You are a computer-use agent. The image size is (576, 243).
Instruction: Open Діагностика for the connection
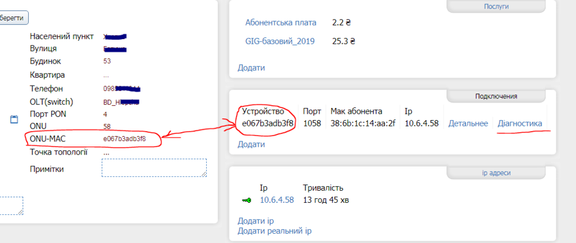[520, 124]
